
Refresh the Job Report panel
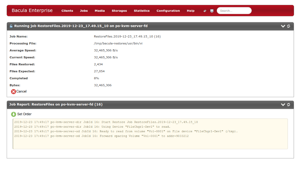[x=289, y=105]
